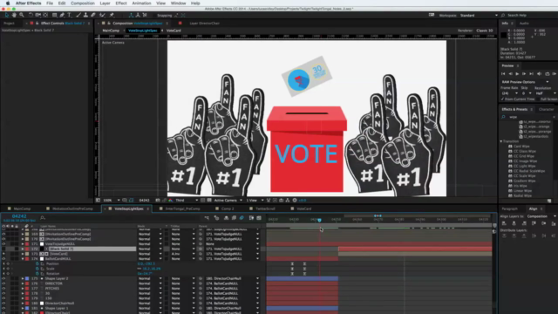Open the Frame Rate dropdown

click(509, 93)
